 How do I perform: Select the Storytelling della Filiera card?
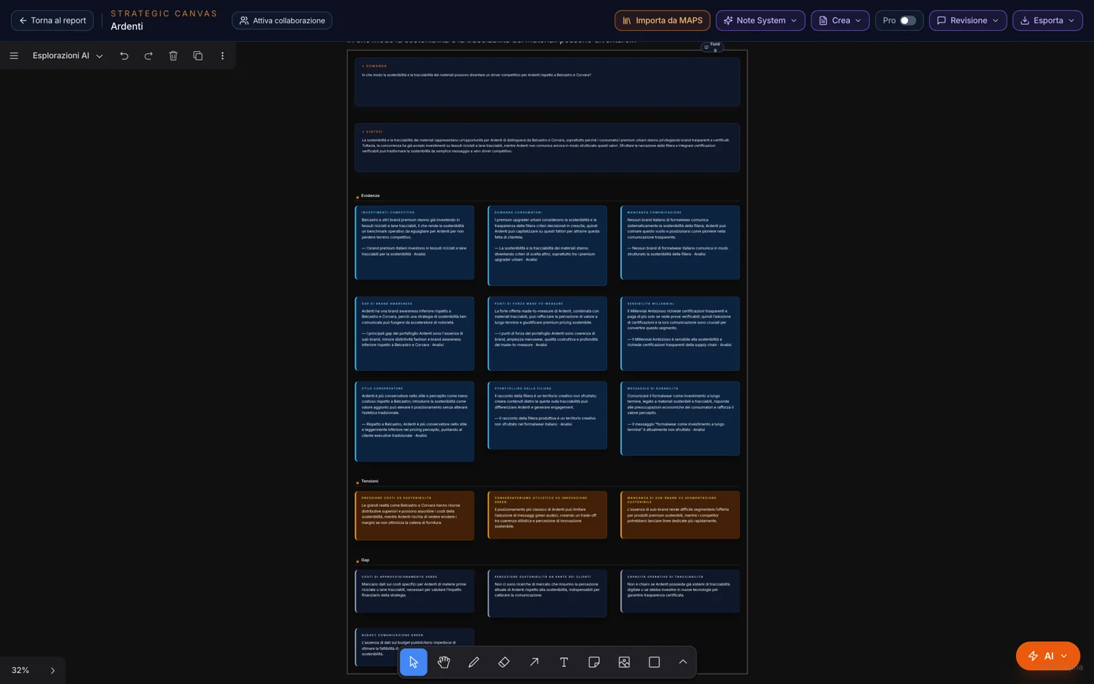pos(547,415)
